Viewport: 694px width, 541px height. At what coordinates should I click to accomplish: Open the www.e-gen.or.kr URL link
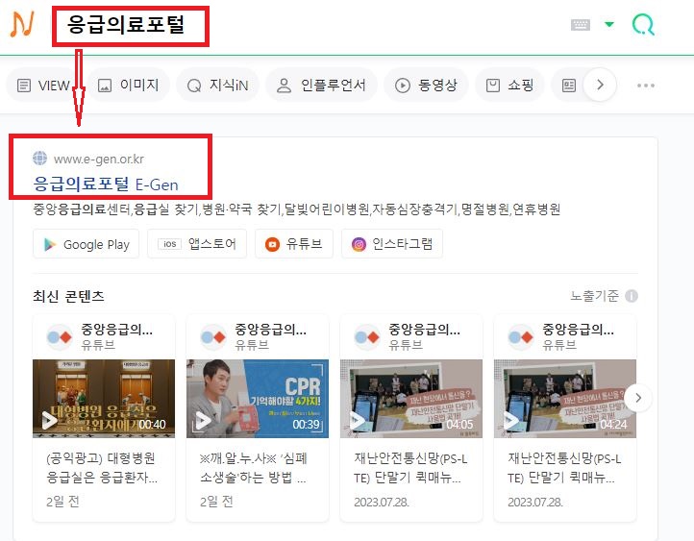tap(99, 159)
